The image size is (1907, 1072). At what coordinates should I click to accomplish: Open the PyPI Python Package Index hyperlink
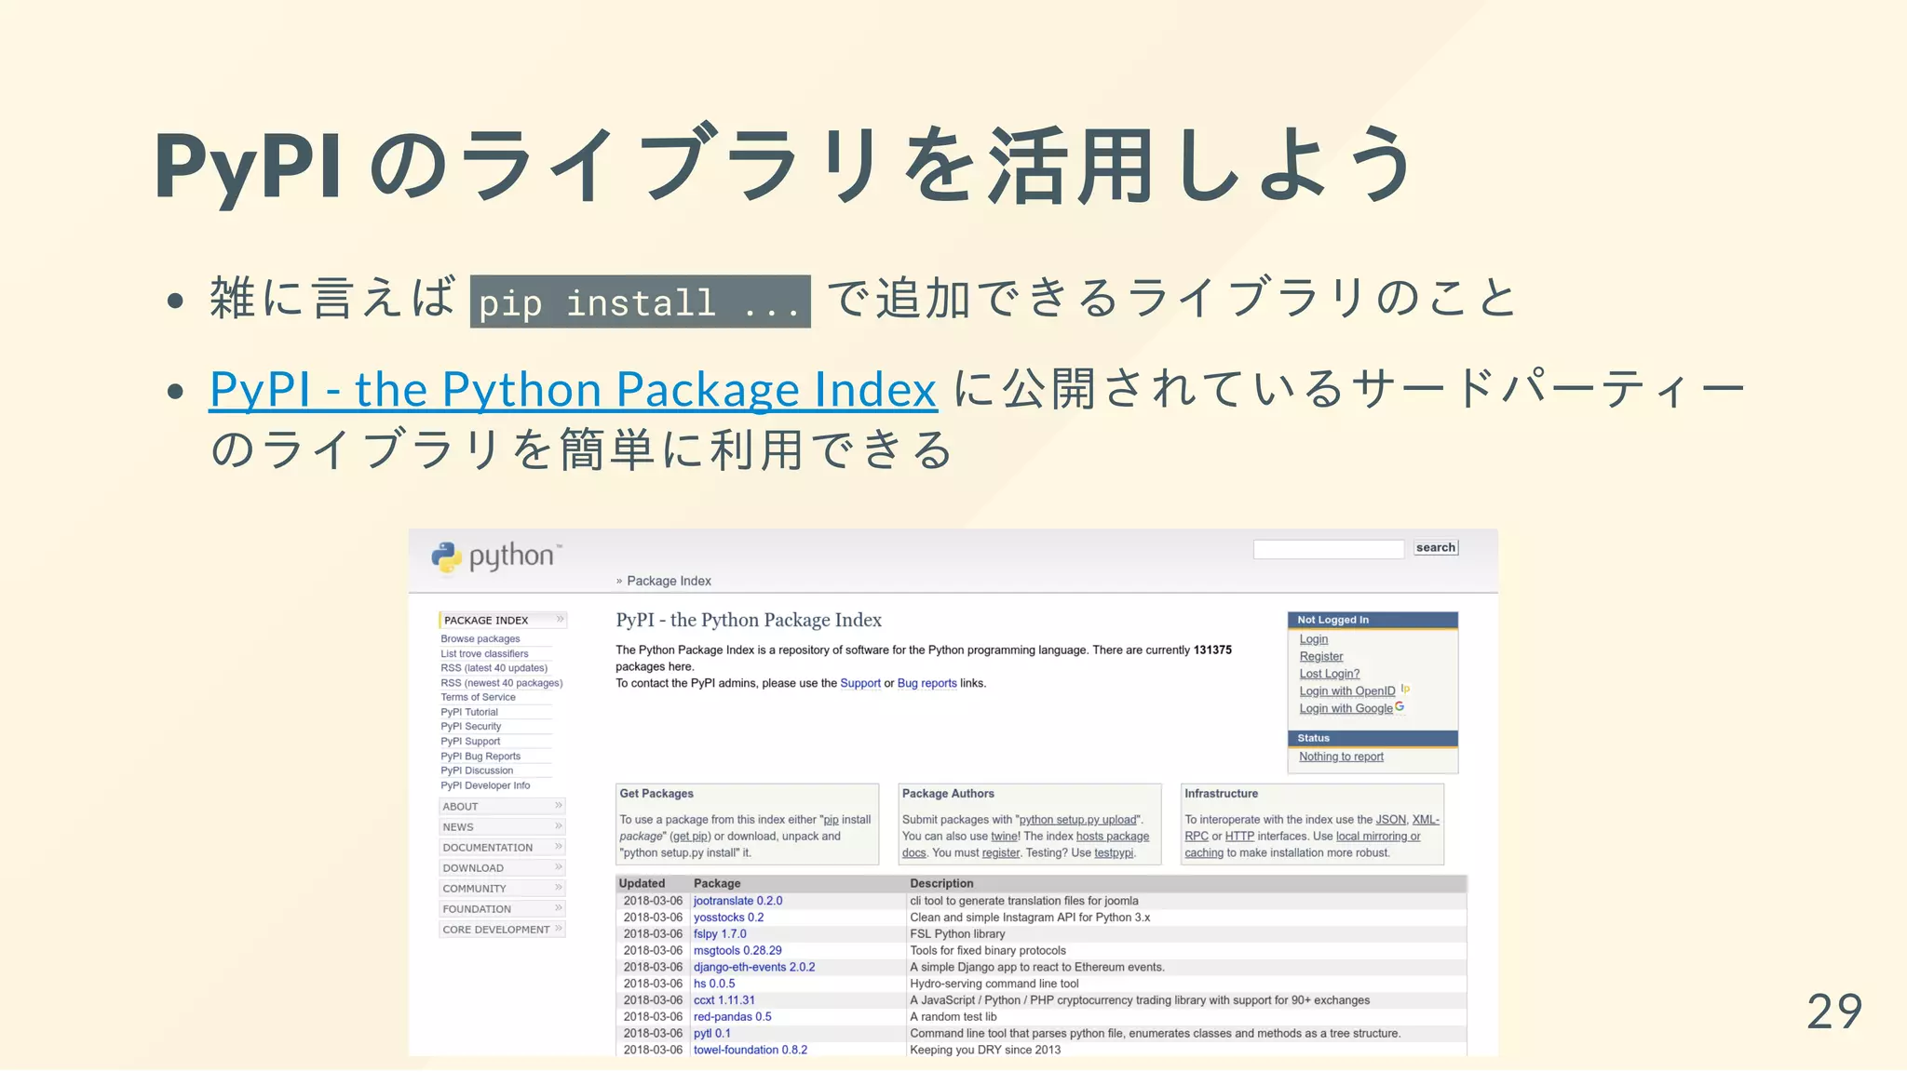click(x=573, y=389)
